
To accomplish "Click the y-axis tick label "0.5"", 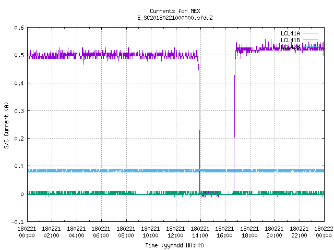I will coord(19,55).
